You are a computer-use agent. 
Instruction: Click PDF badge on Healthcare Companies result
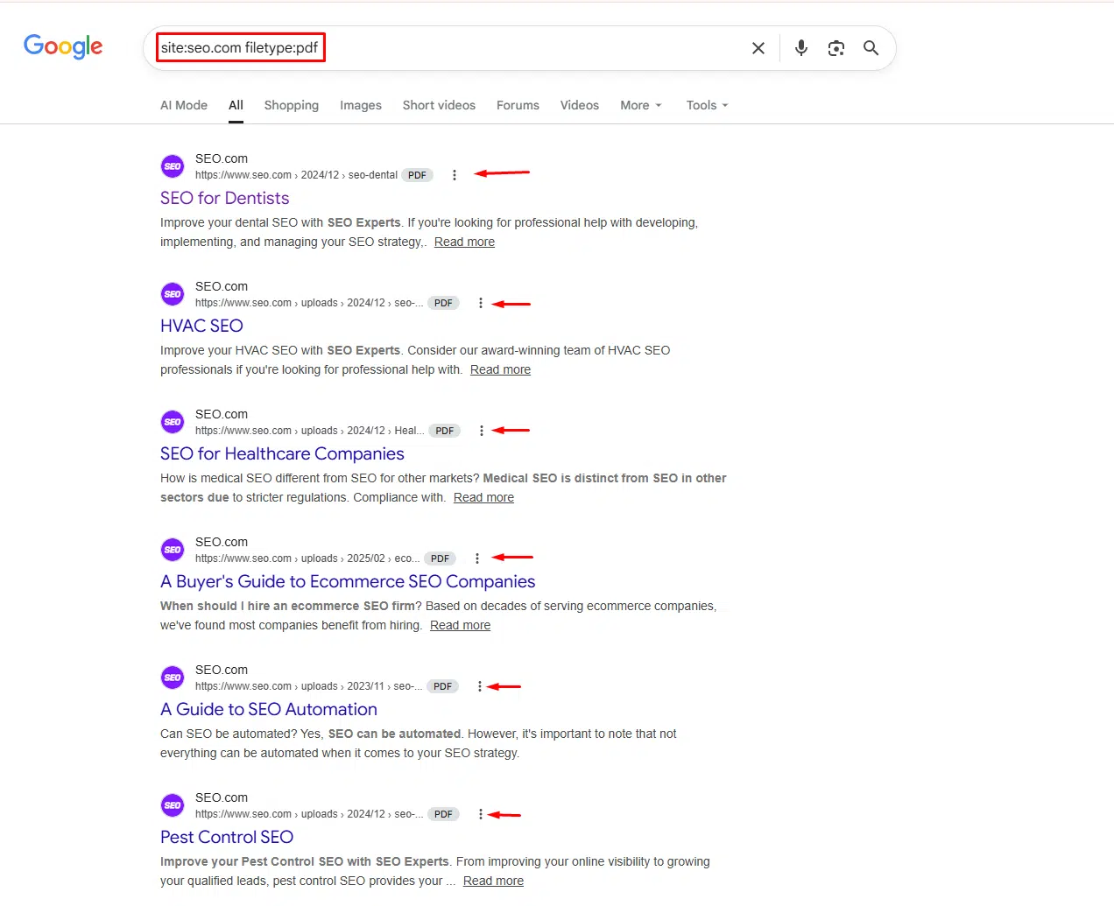coord(445,431)
